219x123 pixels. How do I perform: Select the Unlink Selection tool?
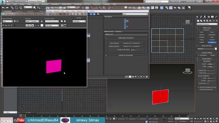pos(16,8)
